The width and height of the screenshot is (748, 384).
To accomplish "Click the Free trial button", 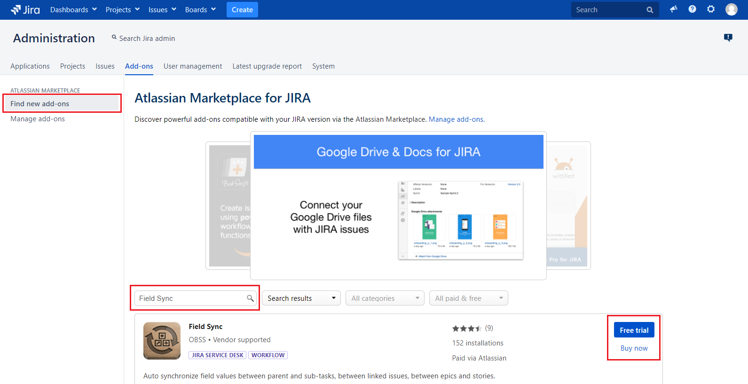I will pyautogui.click(x=634, y=330).
